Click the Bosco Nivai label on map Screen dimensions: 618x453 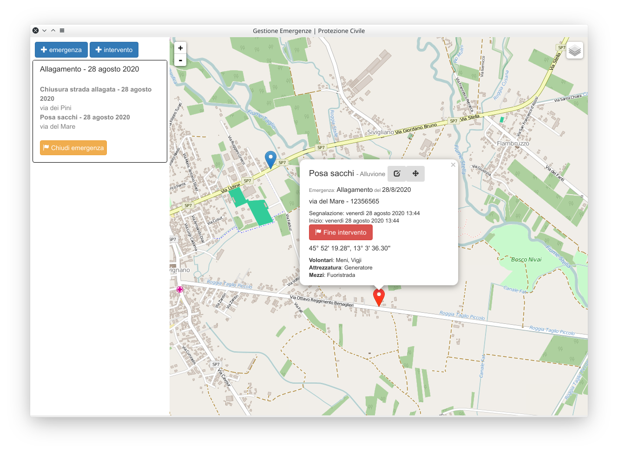[526, 260]
